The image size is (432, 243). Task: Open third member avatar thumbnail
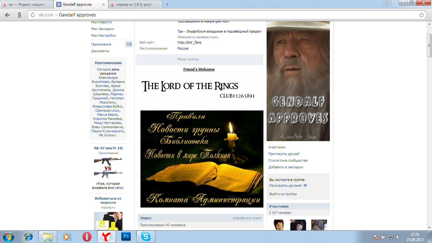tap(319, 225)
